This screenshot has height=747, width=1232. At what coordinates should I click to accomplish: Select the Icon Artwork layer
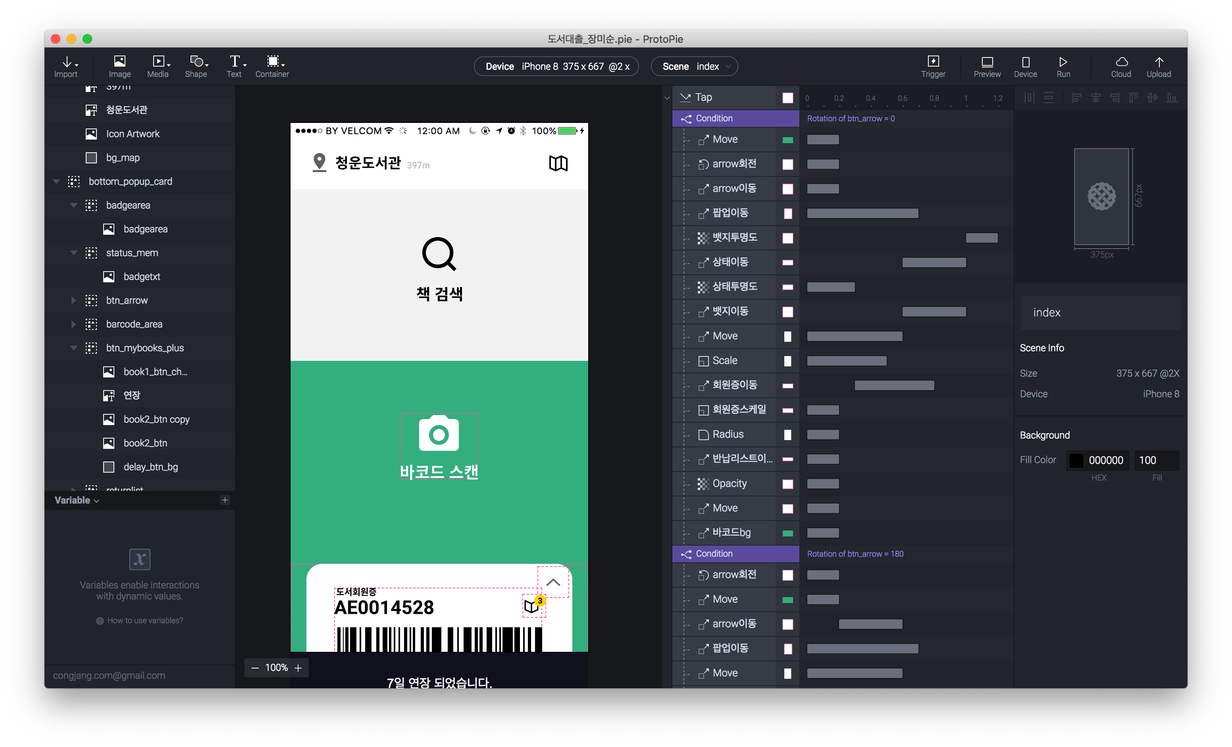click(139, 134)
